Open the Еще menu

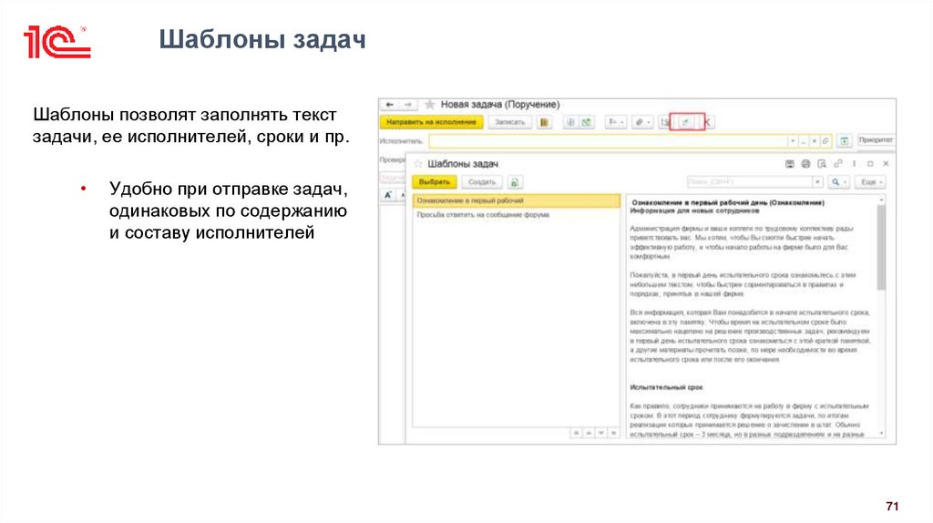click(x=871, y=181)
